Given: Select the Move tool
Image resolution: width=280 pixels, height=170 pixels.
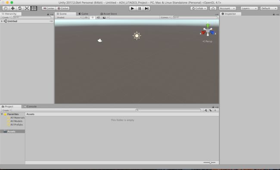Looking at the screenshot, I should tap(12, 8).
